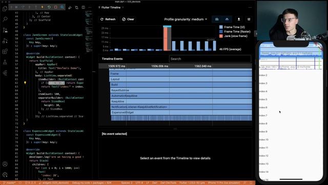Click 'index:10' in the simulator list
328x185 pixels.
[263, 140]
